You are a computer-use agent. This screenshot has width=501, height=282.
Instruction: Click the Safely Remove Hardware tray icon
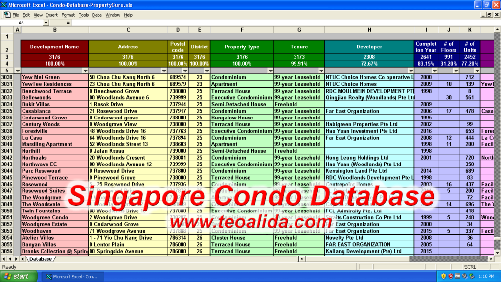[473, 276]
